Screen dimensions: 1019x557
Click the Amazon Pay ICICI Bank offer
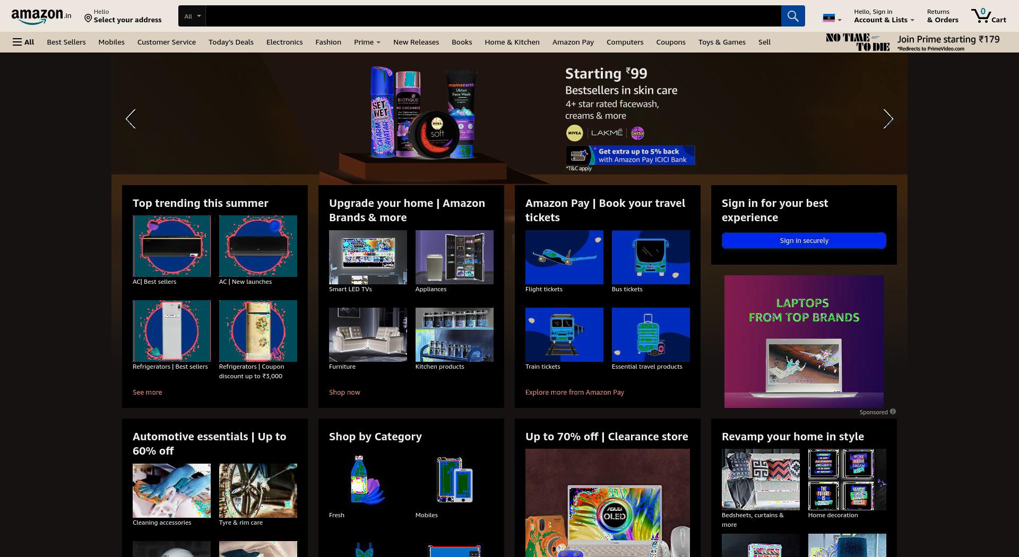click(631, 155)
